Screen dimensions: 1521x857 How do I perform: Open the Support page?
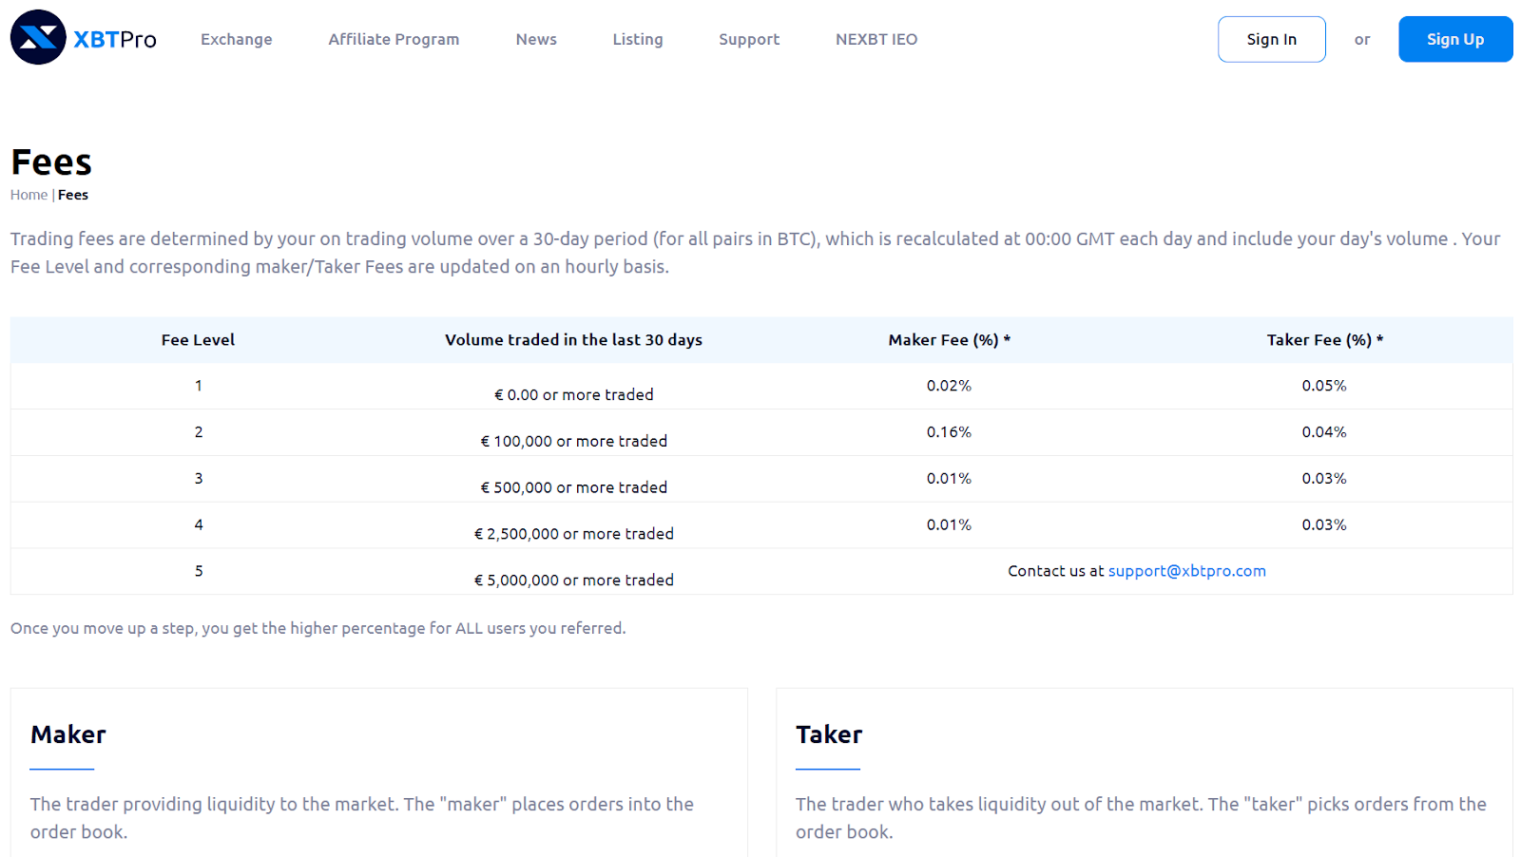749,39
